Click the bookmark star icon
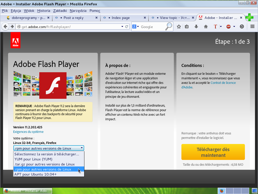 click(x=179, y=27)
